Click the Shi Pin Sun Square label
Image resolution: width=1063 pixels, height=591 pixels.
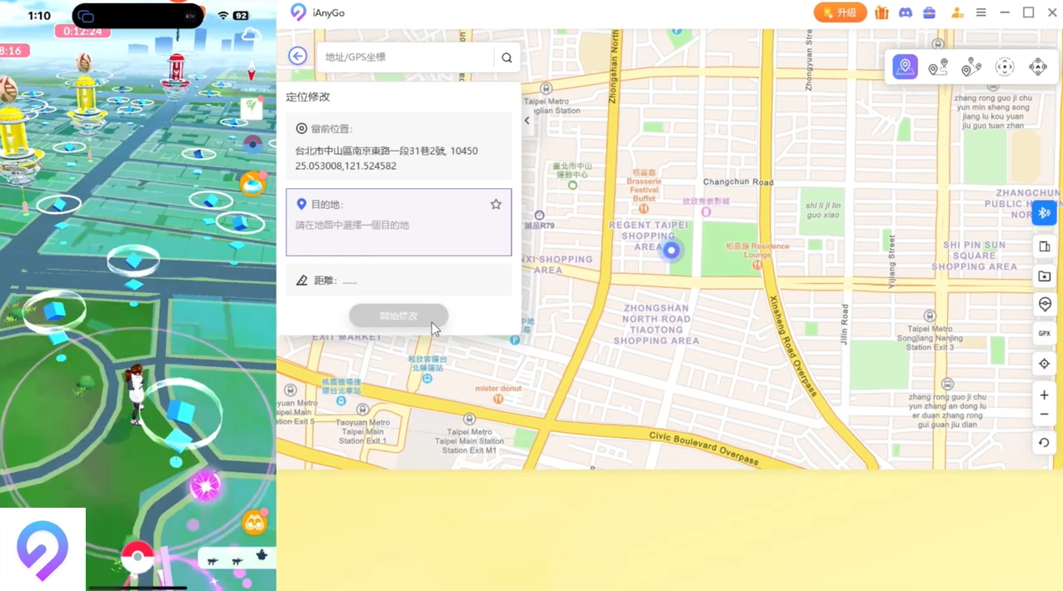(x=975, y=256)
